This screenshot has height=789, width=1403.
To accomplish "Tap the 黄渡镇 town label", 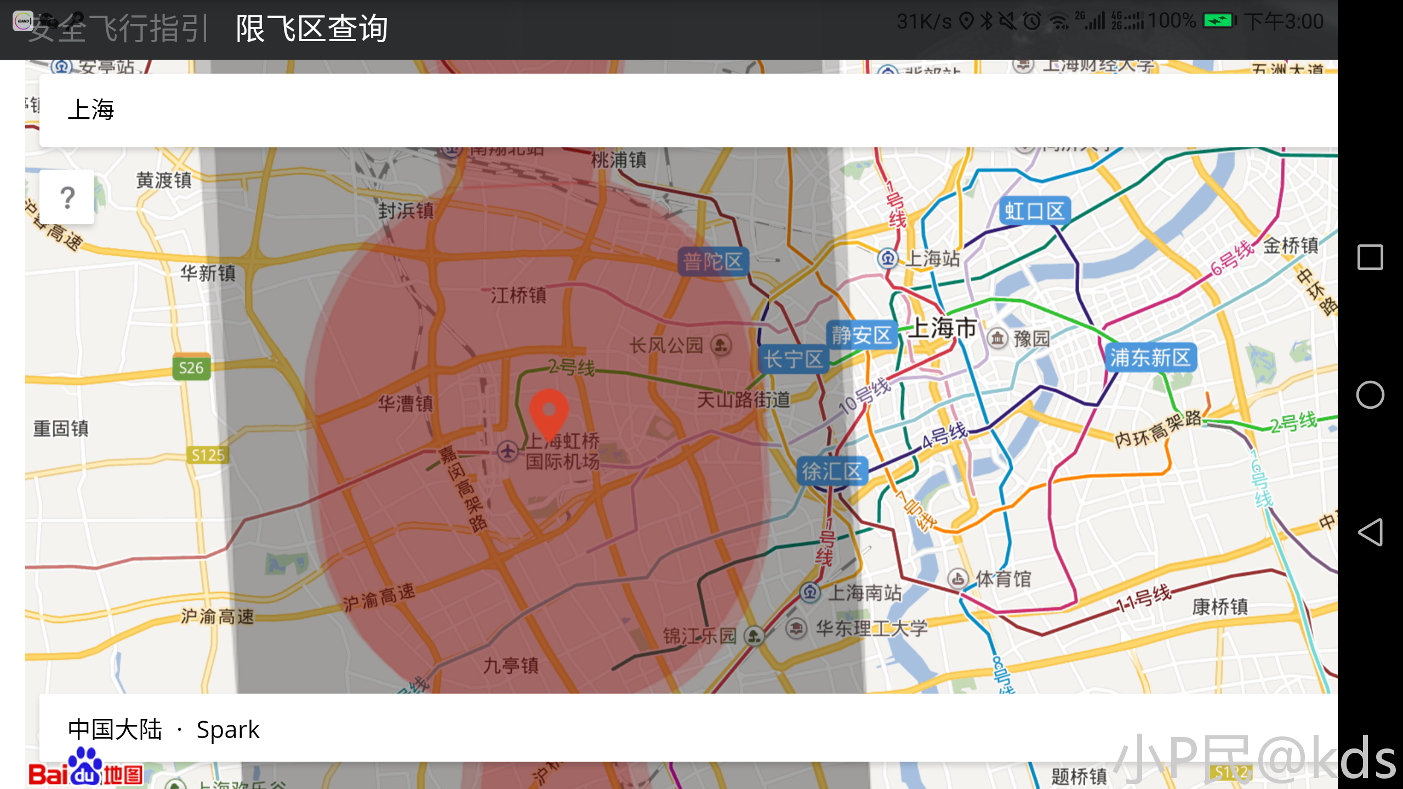I will pos(164,180).
